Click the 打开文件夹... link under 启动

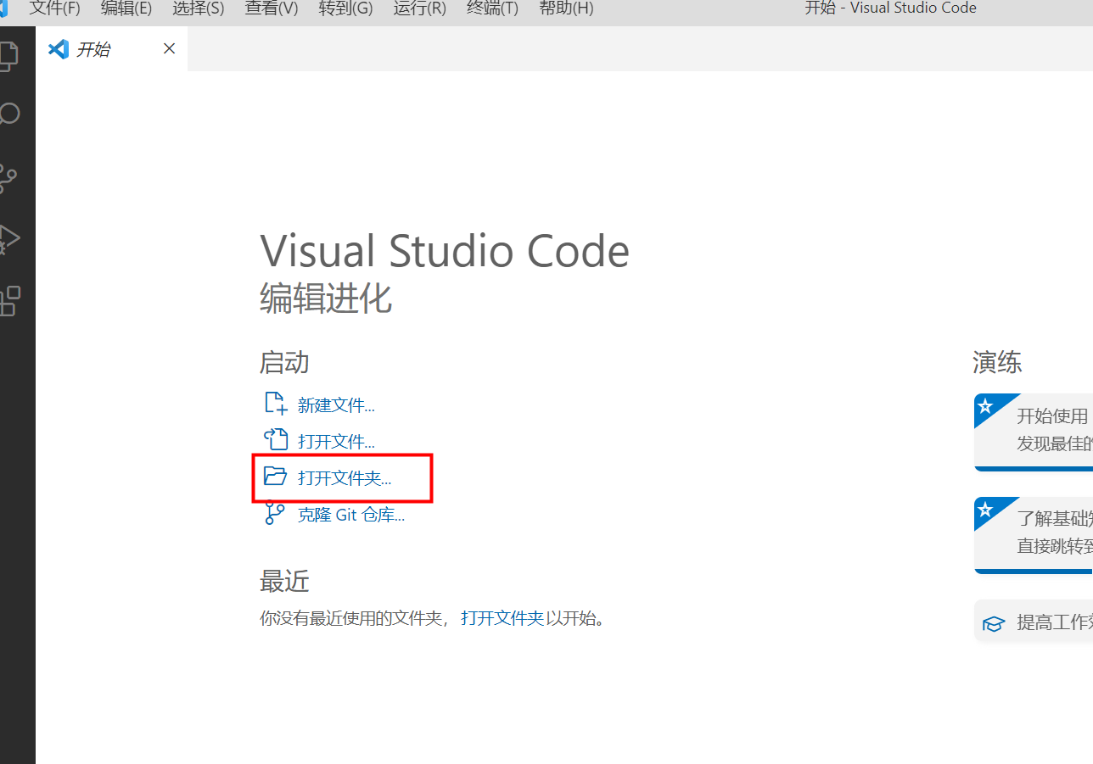pos(345,478)
